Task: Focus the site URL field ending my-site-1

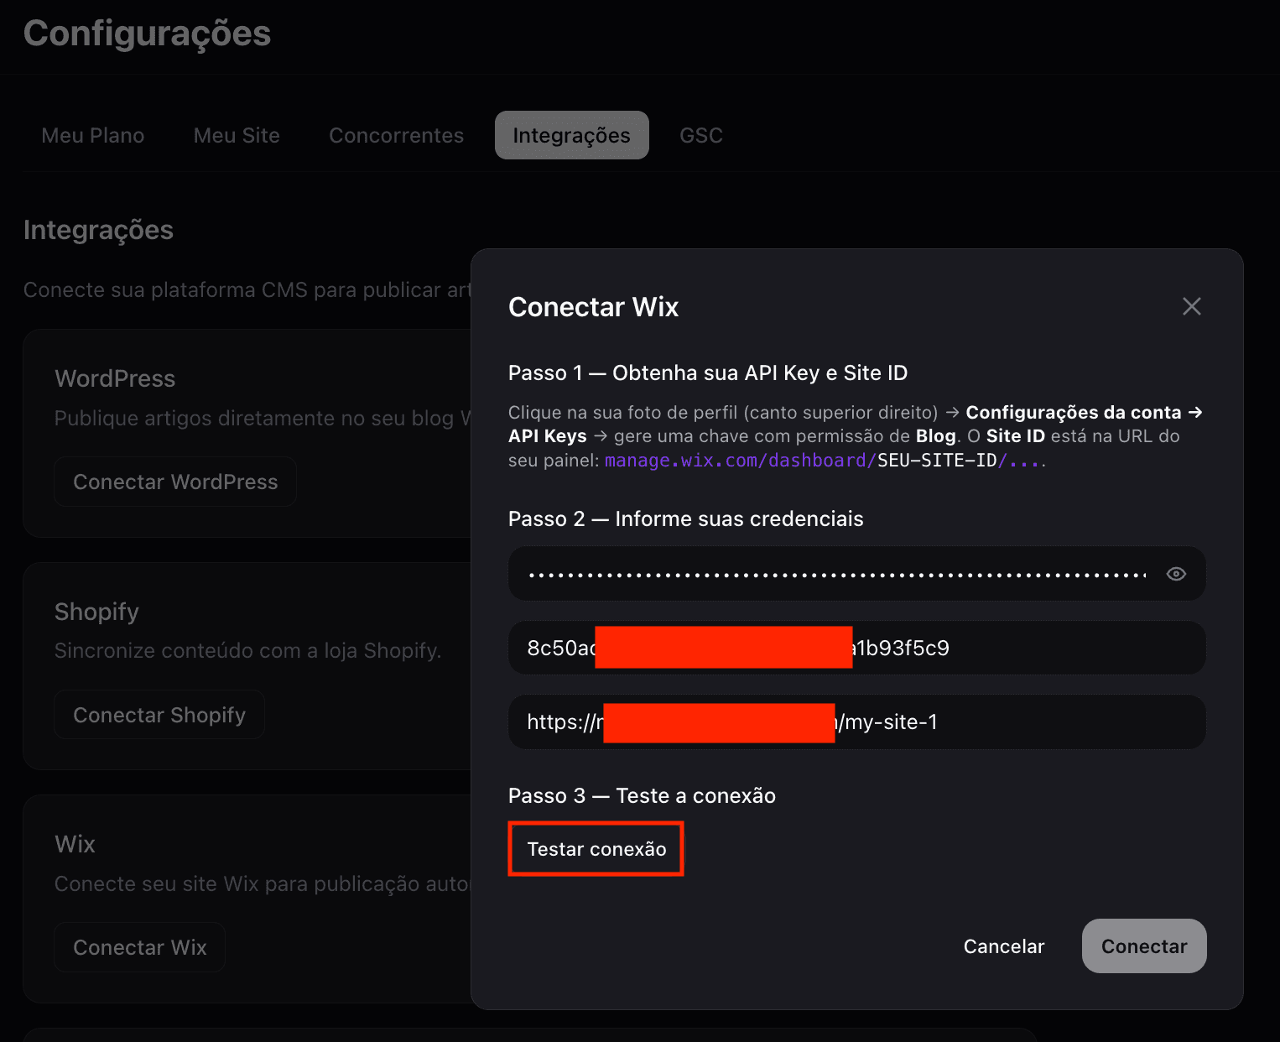Action: tap(856, 722)
